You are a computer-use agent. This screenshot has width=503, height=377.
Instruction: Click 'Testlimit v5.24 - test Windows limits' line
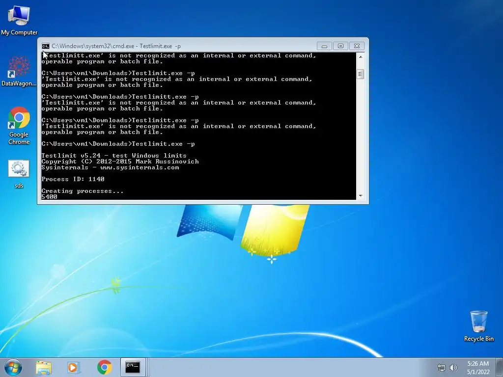pos(114,156)
